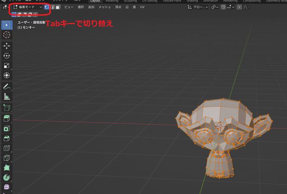Screen dimensions: 287x194
Task: Select the Knife tool
Action: click(x=7, y=158)
